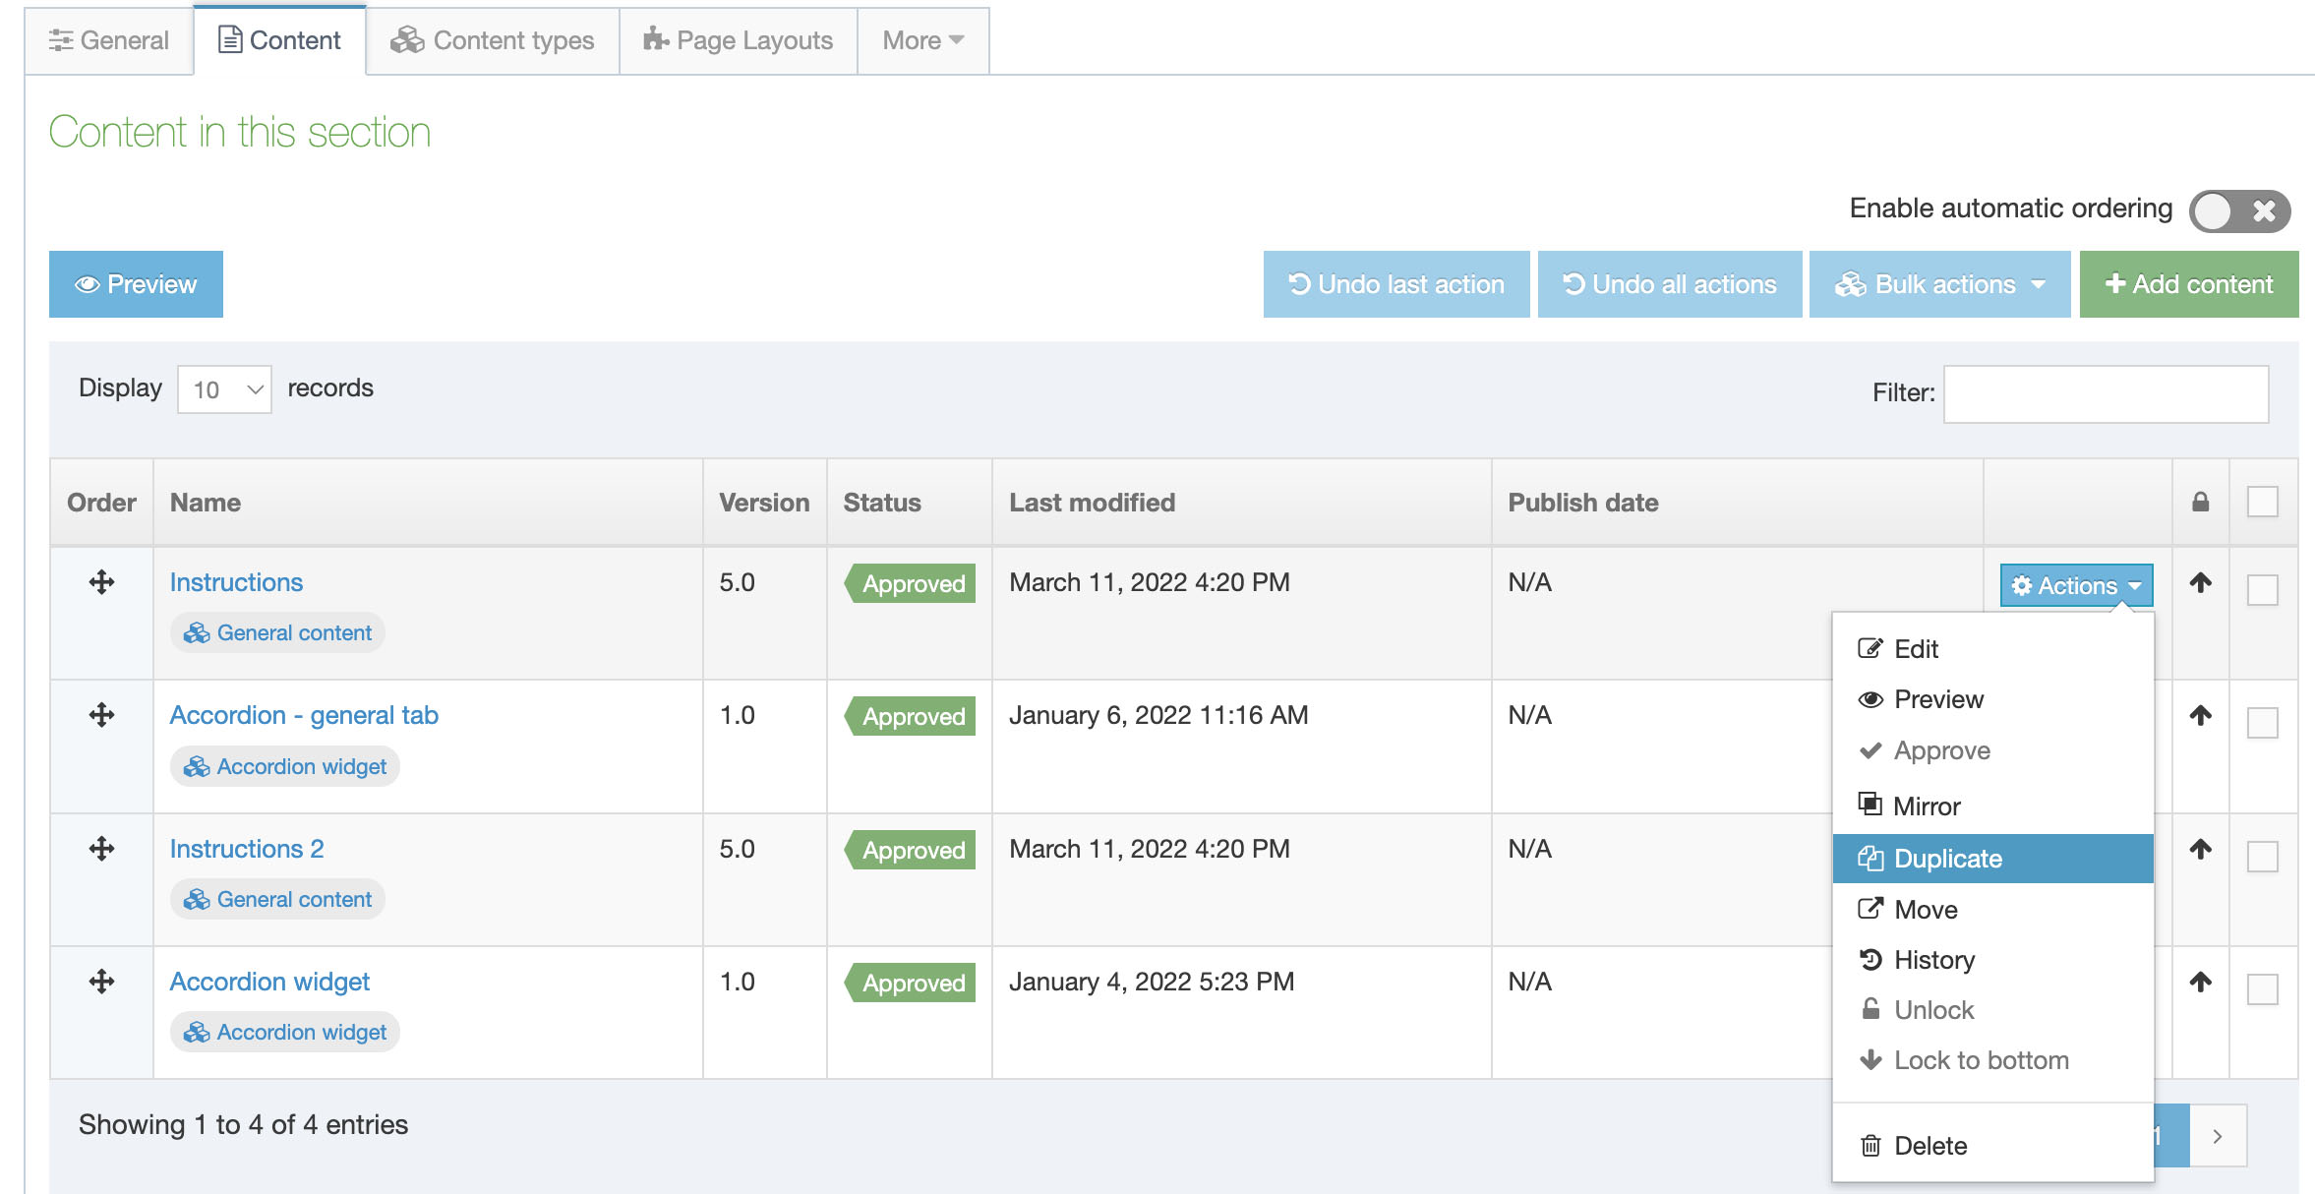Open the Accordion - general tab link
Screen dimensions: 2315x1194
pyautogui.click(x=304, y=715)
